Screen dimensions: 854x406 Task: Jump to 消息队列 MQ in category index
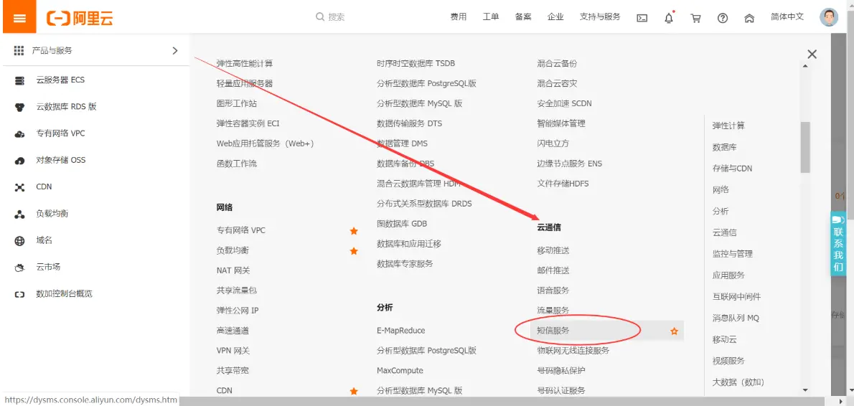tap(736, 318)
